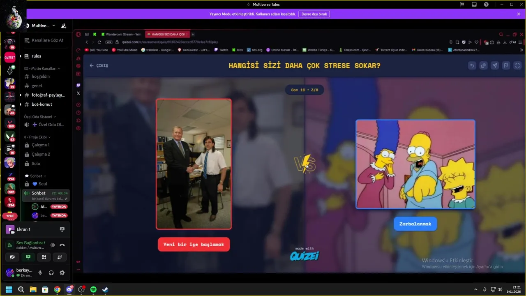
Task: Collapse the Metin Kanalları category
Action: point(42,69)
